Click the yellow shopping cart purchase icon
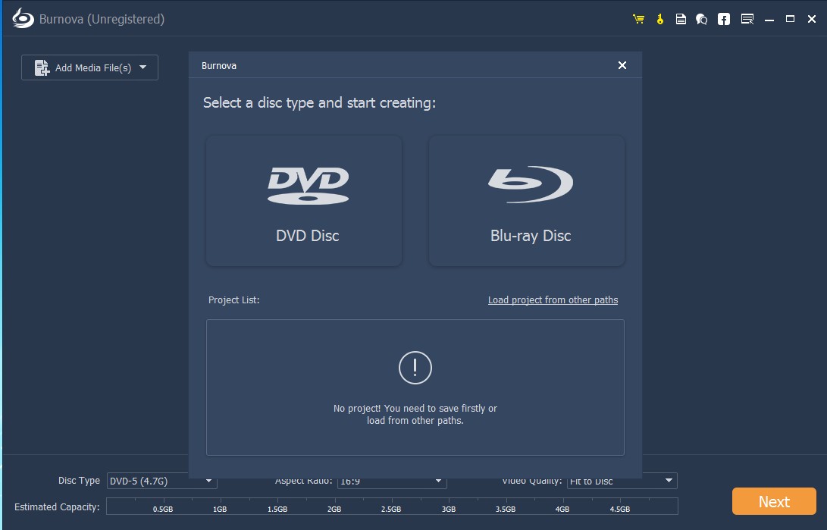This screenshot has width=827, height=530. click(x=638, y=19)
